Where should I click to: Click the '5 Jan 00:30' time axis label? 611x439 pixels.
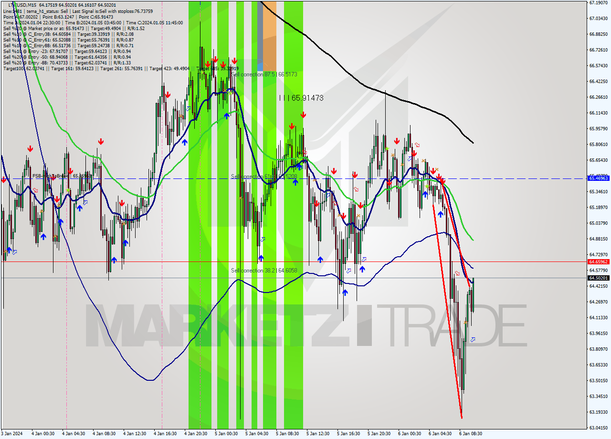(226, 434)
